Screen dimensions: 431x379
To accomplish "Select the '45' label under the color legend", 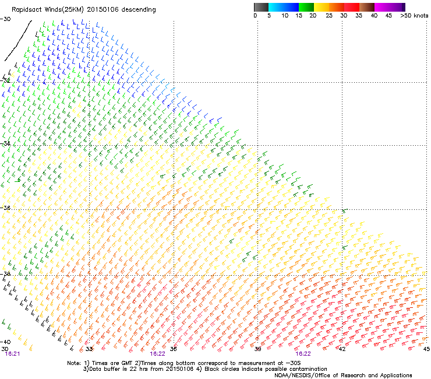I will point(388,16).
